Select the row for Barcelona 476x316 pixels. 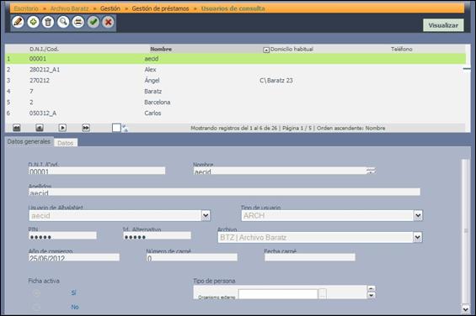pyautogui.click(x=235, y=103)
